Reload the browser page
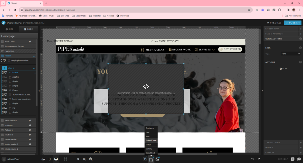This screenshot has width=303, height=163. (15, 10)
